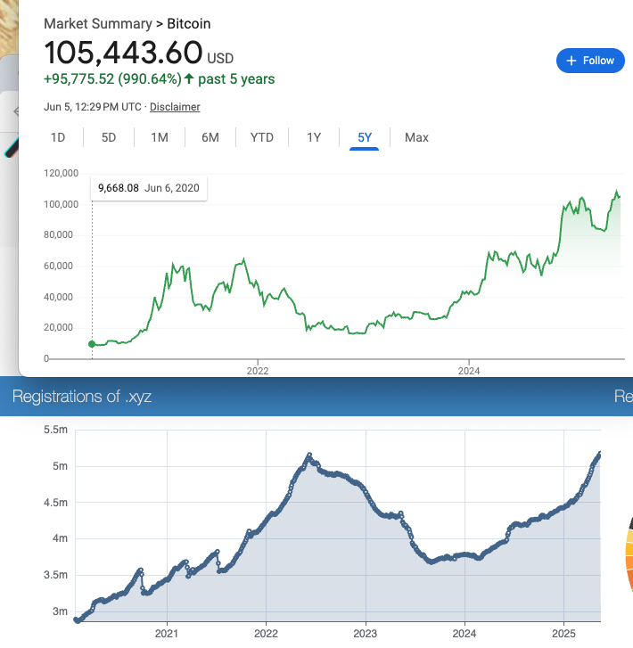Select the active 5Y range tab
This screenshot has height=648, width=633.
[x=365, y=138]
